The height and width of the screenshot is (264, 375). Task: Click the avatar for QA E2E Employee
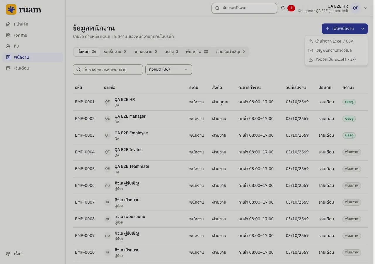[x=108, y=135]
